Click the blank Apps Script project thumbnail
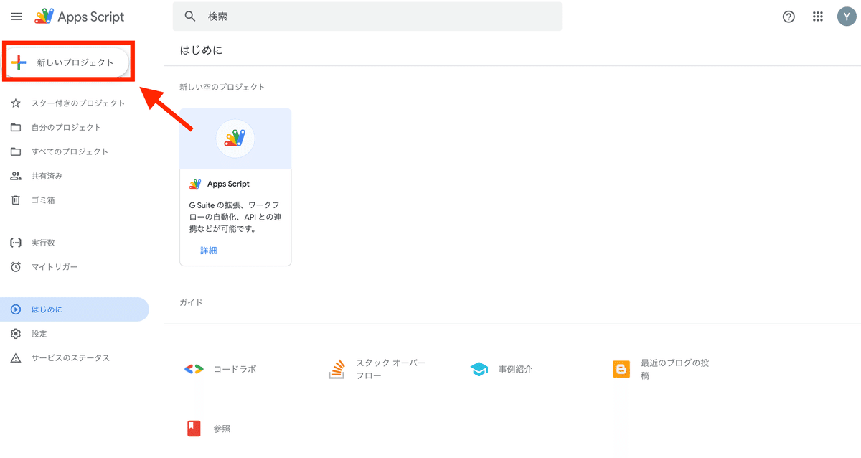 click(235, 139)
